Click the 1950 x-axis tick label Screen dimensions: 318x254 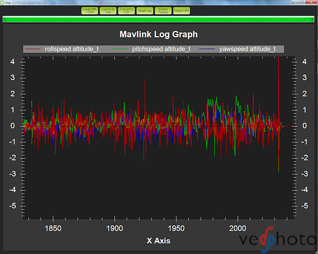click(x=176, y=229)
